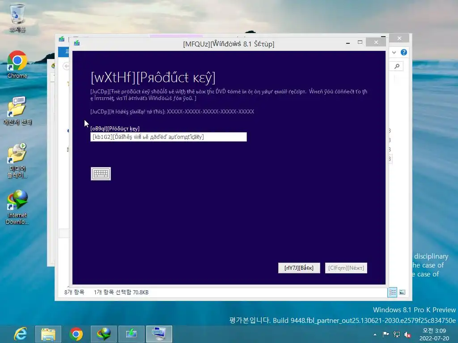
Task: Switch to the Windows Setup taskbar item
Action: [x=131, y=334]
